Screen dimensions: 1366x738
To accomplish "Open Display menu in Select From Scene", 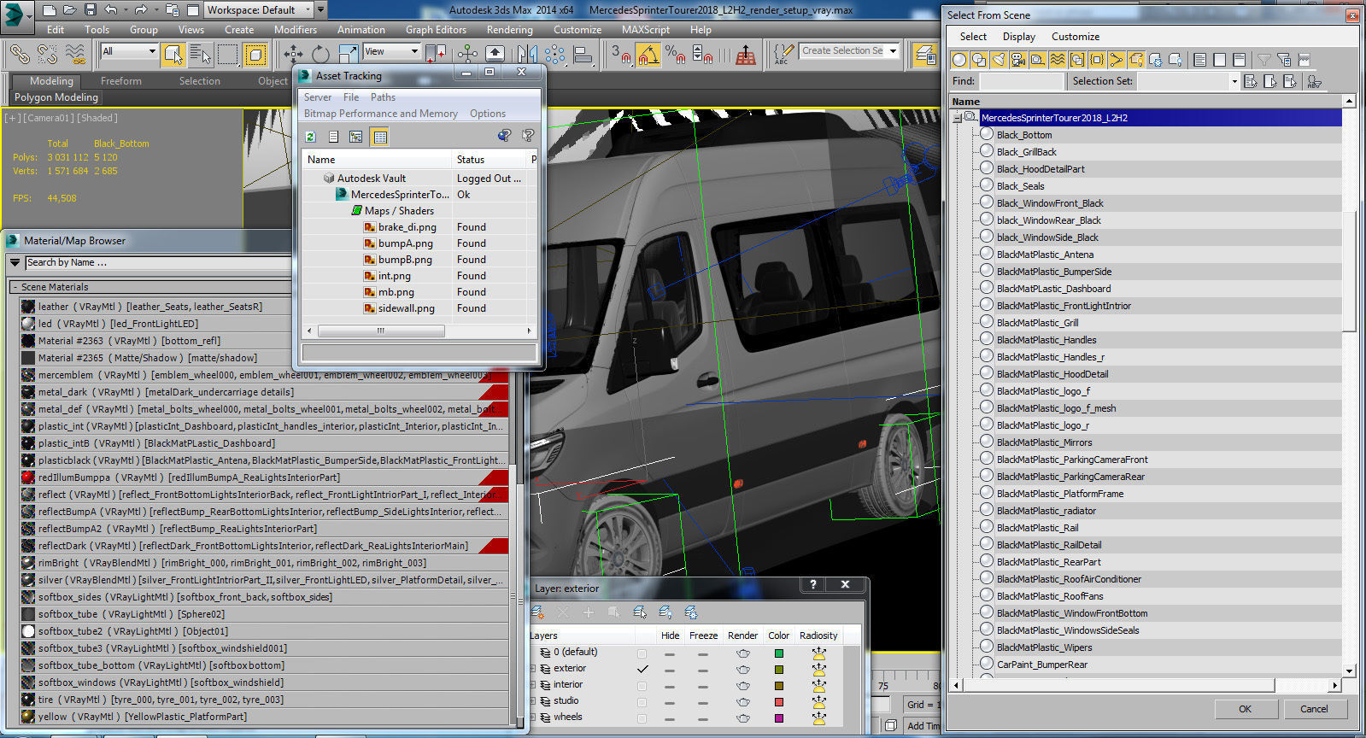I will pyautogui.click(x=1018, y=37).
